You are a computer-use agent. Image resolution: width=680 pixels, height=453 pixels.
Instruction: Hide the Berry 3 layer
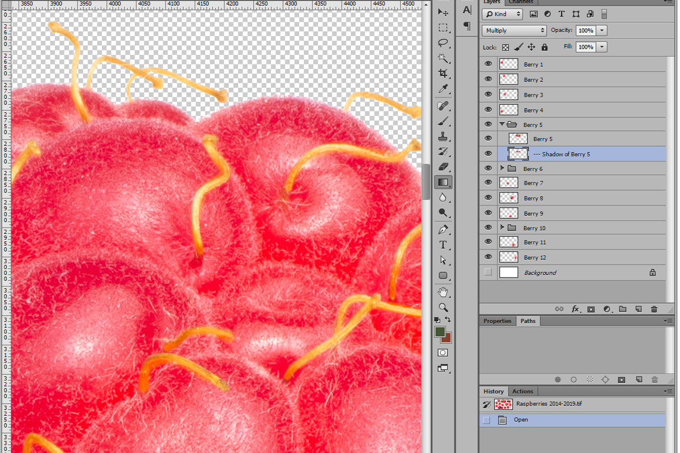(488, 95)
